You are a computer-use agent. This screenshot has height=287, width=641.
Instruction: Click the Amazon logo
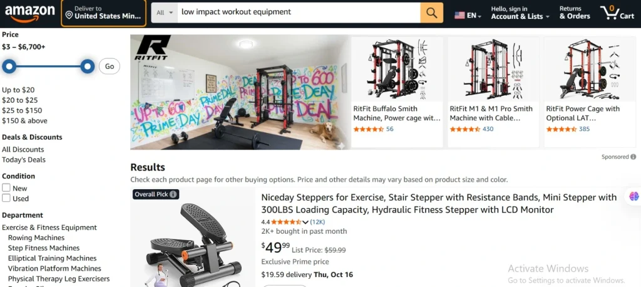point(29,13)
